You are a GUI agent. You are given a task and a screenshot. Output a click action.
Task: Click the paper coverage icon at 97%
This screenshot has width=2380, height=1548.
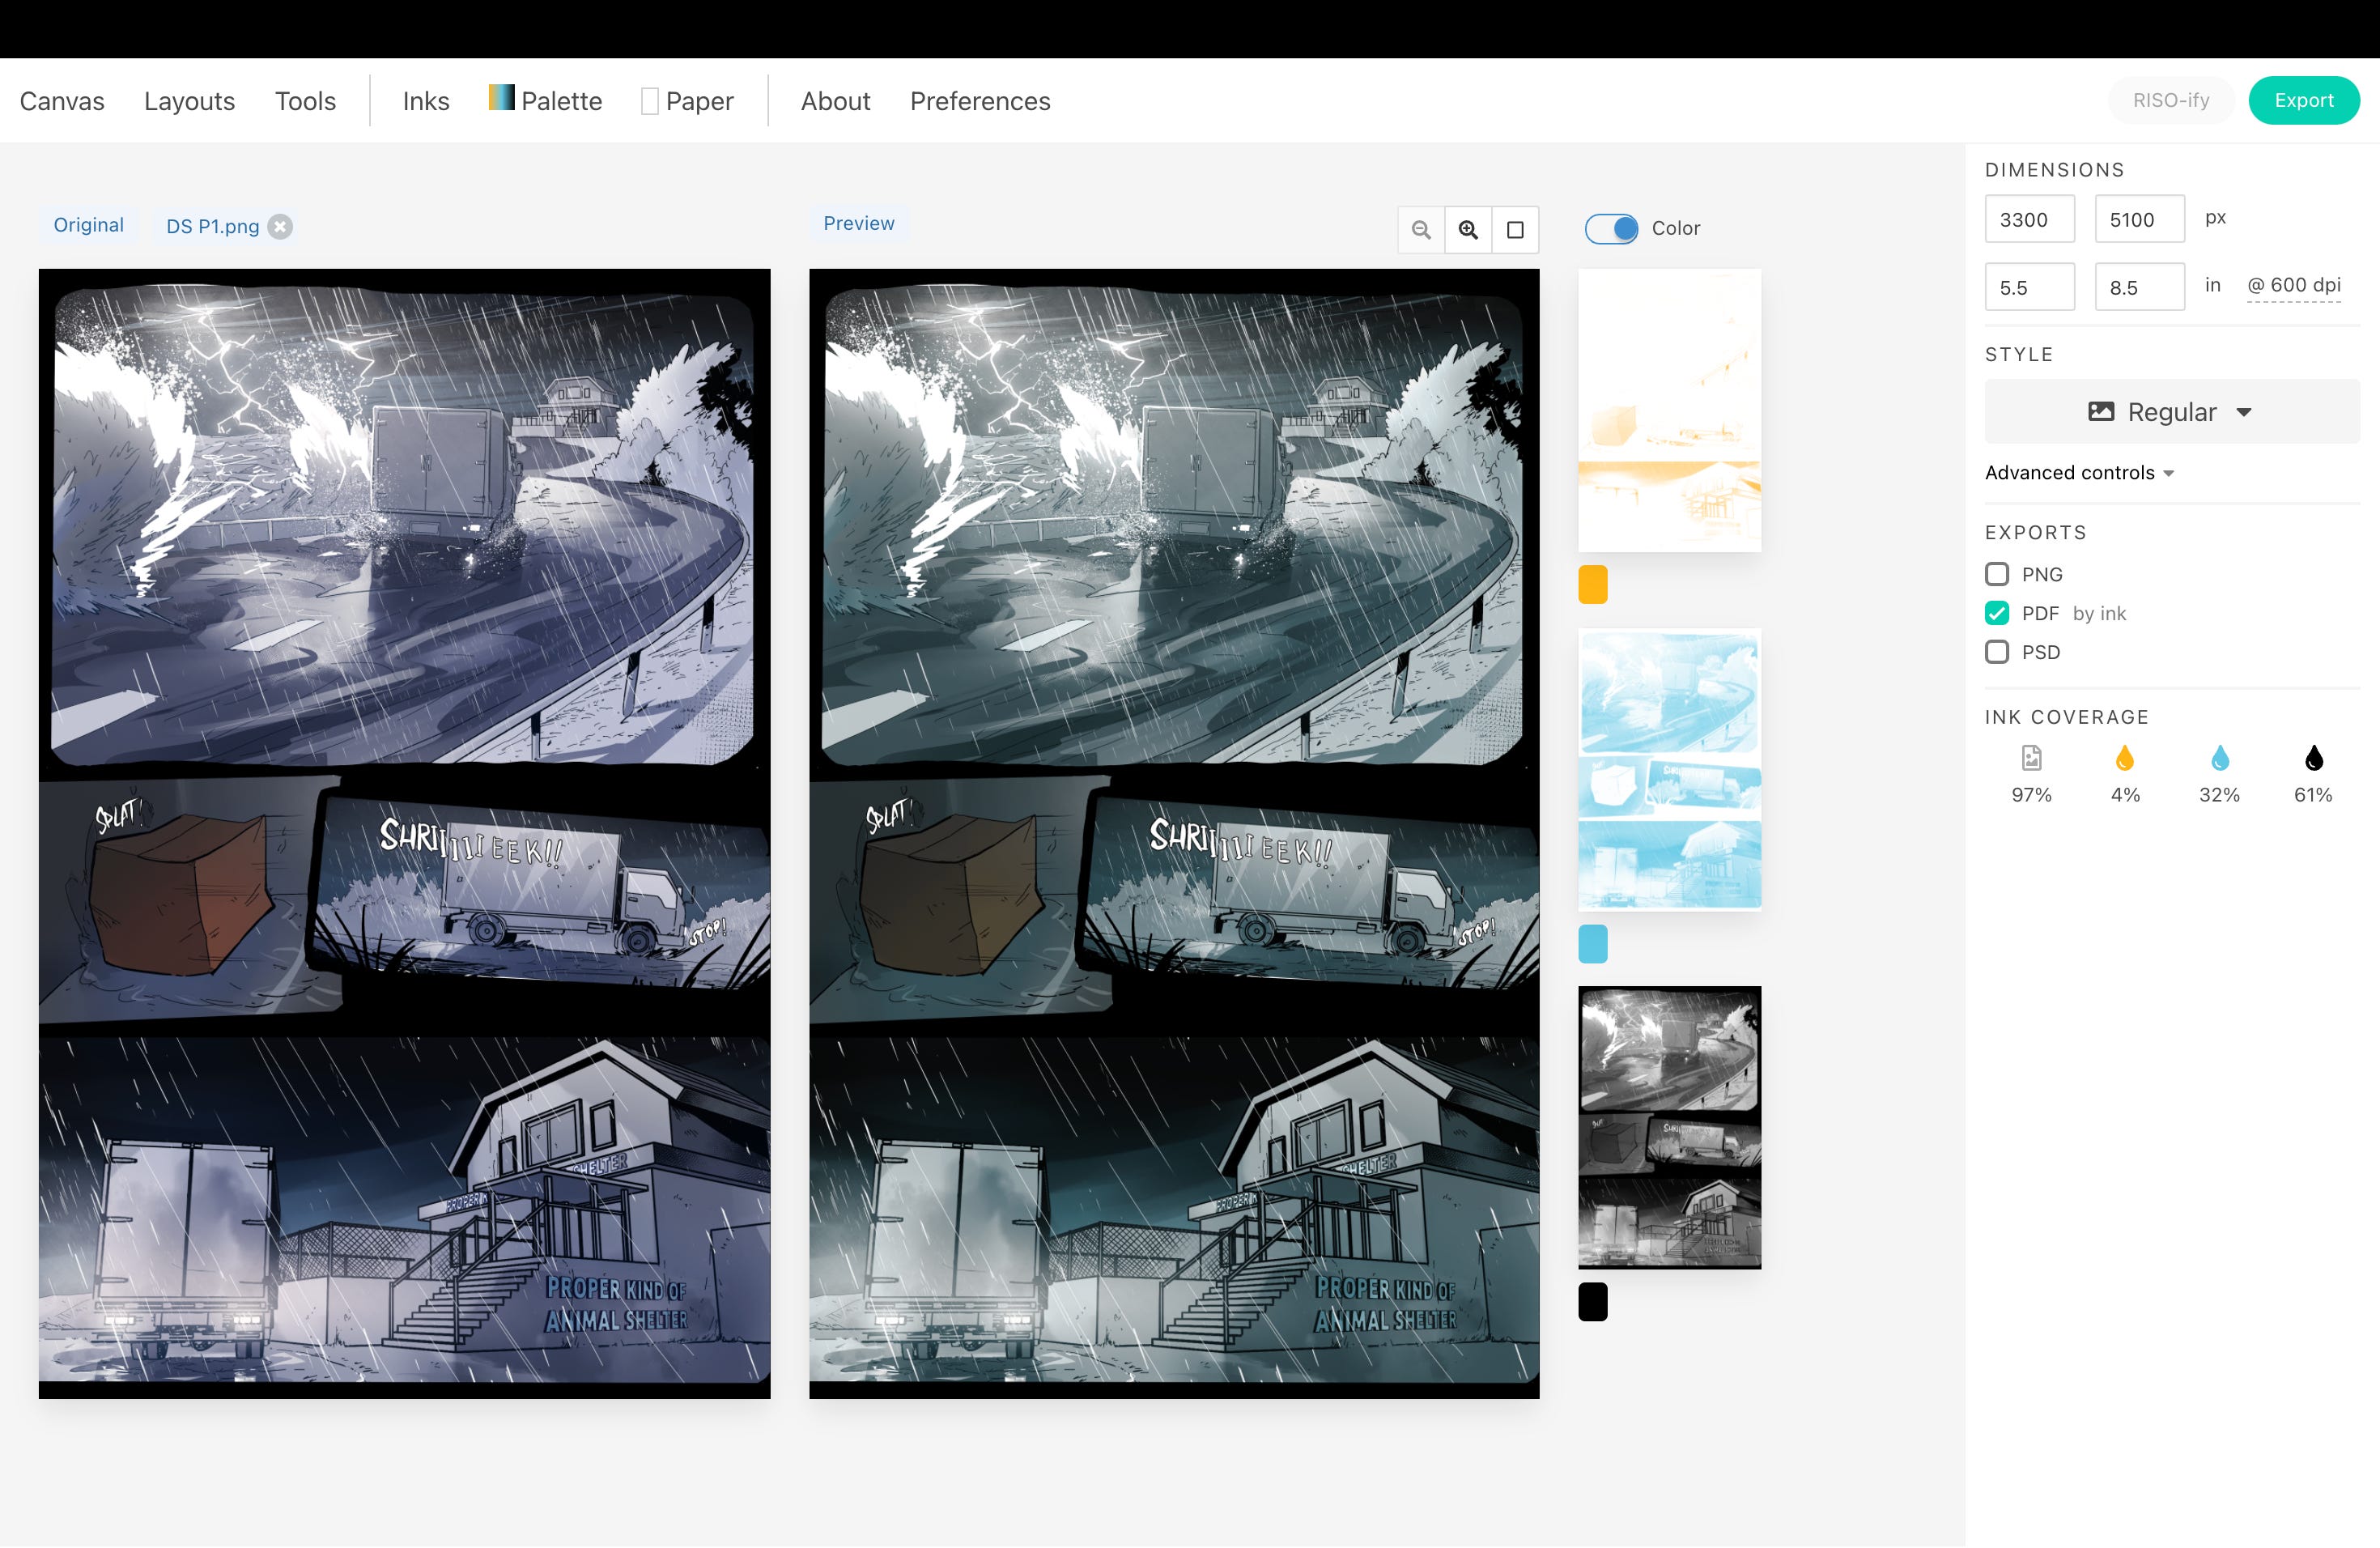pos(2031,759)
